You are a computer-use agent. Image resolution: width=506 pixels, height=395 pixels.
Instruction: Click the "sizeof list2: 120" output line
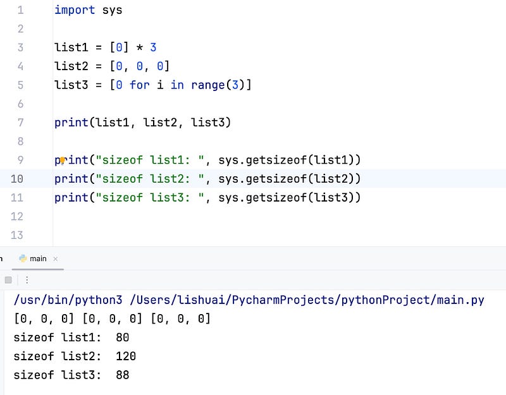(75, 356)
